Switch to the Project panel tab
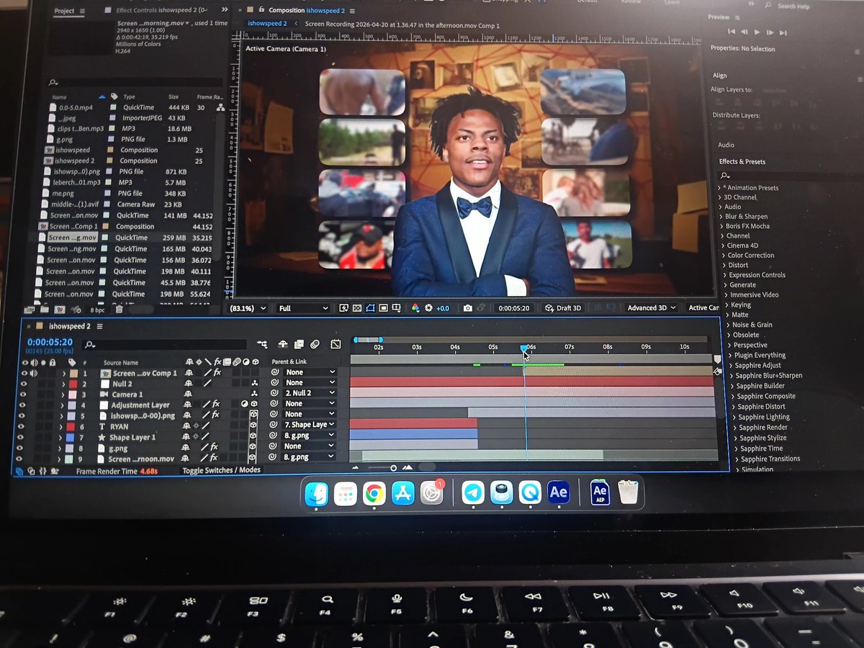Screen dimensions: 864x648 point(64,11)
